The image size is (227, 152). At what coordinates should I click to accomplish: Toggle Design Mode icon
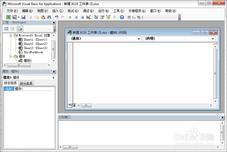coord(89,17)
